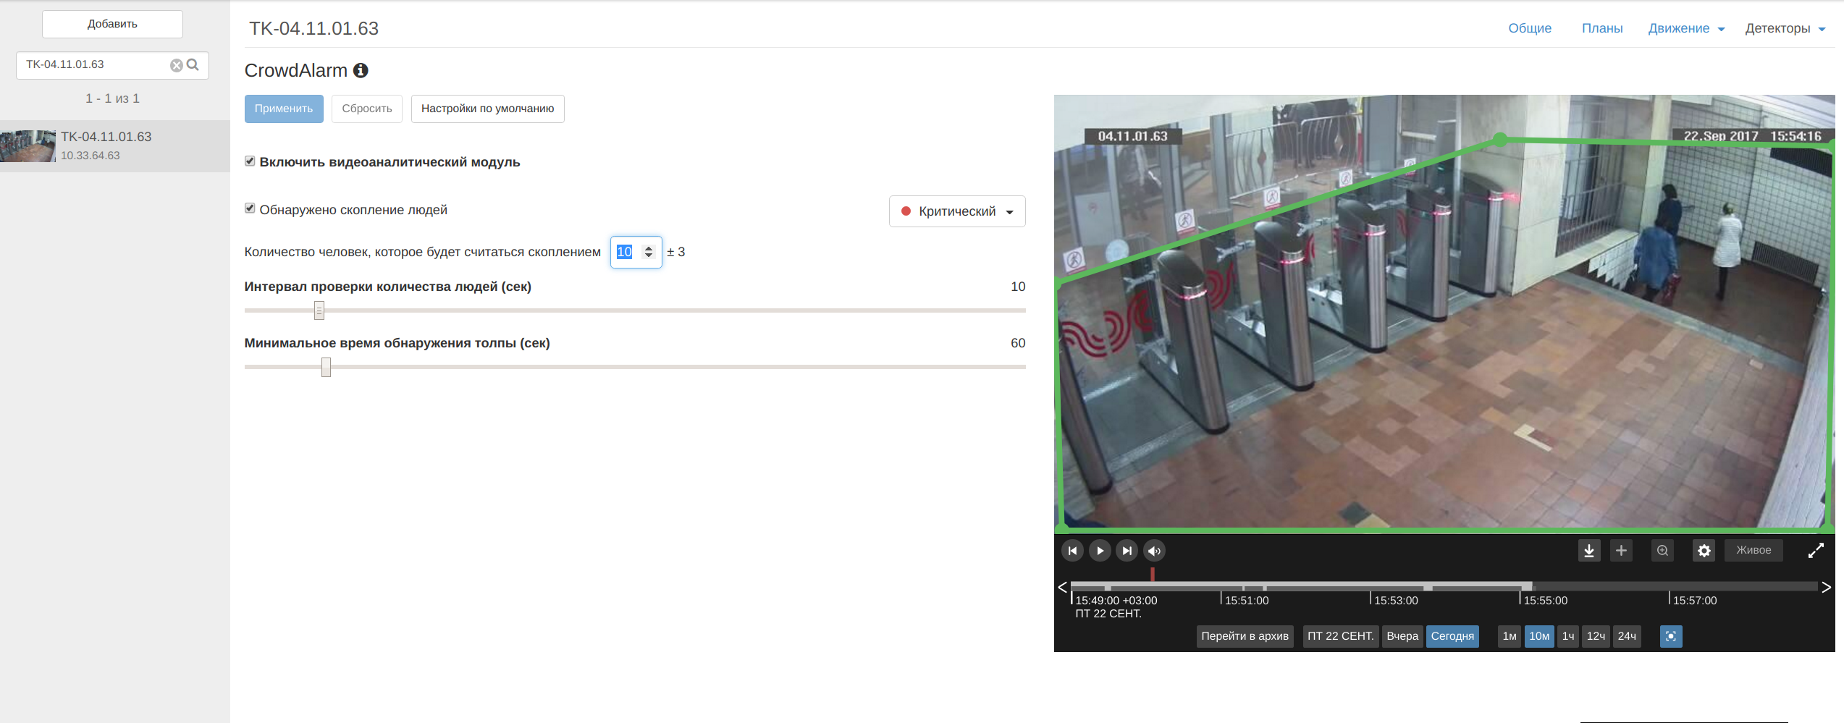The width and height of the screenshot is (1844, 723).
Task: Switch to live video (Живое)
Action: point(1754,551)
